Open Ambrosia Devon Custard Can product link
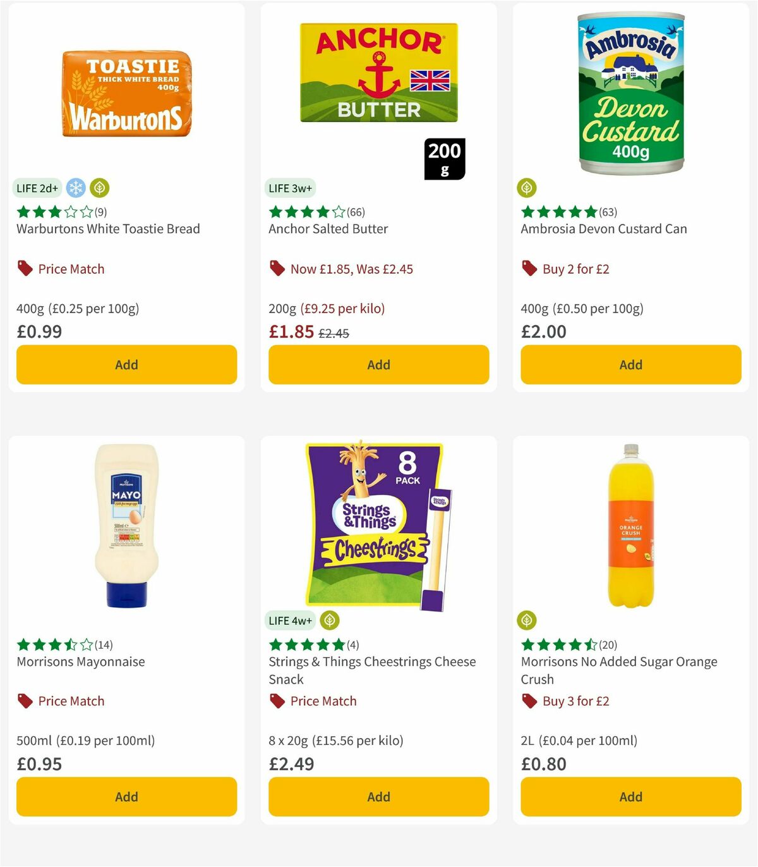This screenshot has height=867, width=758. [604, 229]
